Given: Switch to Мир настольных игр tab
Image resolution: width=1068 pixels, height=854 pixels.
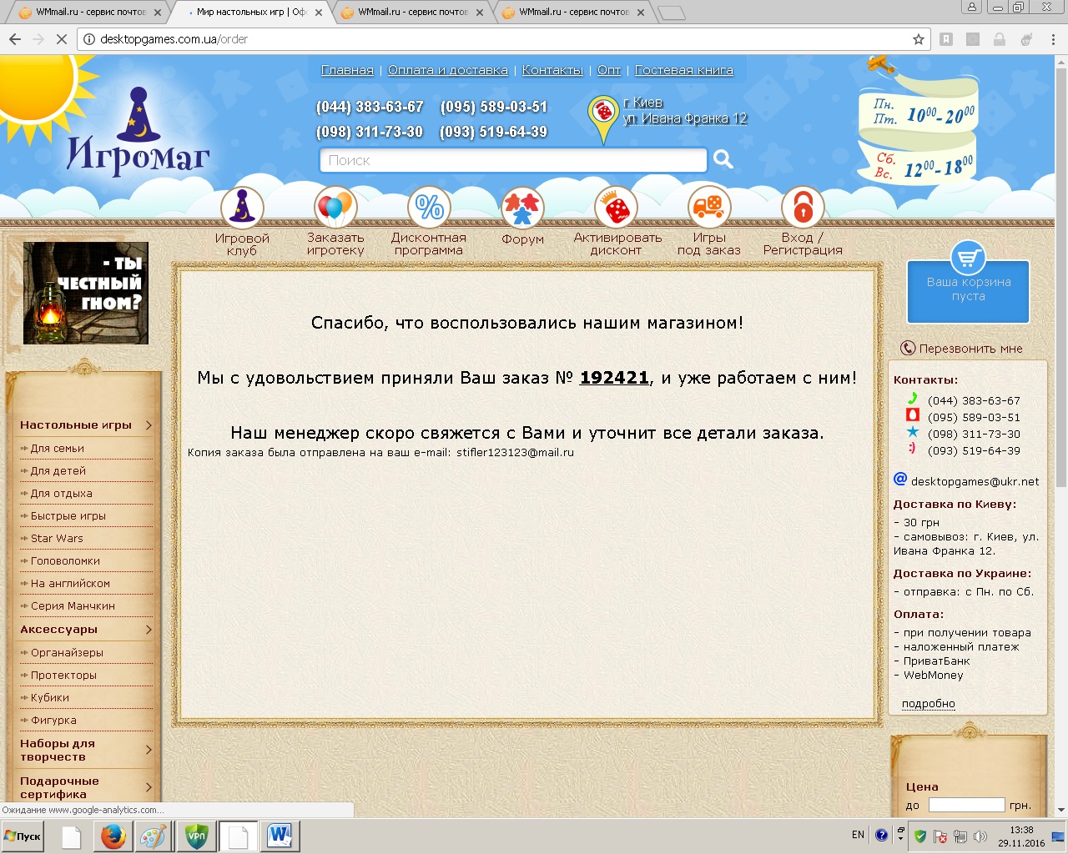Looking at the screenshot, I should [250, 12].
